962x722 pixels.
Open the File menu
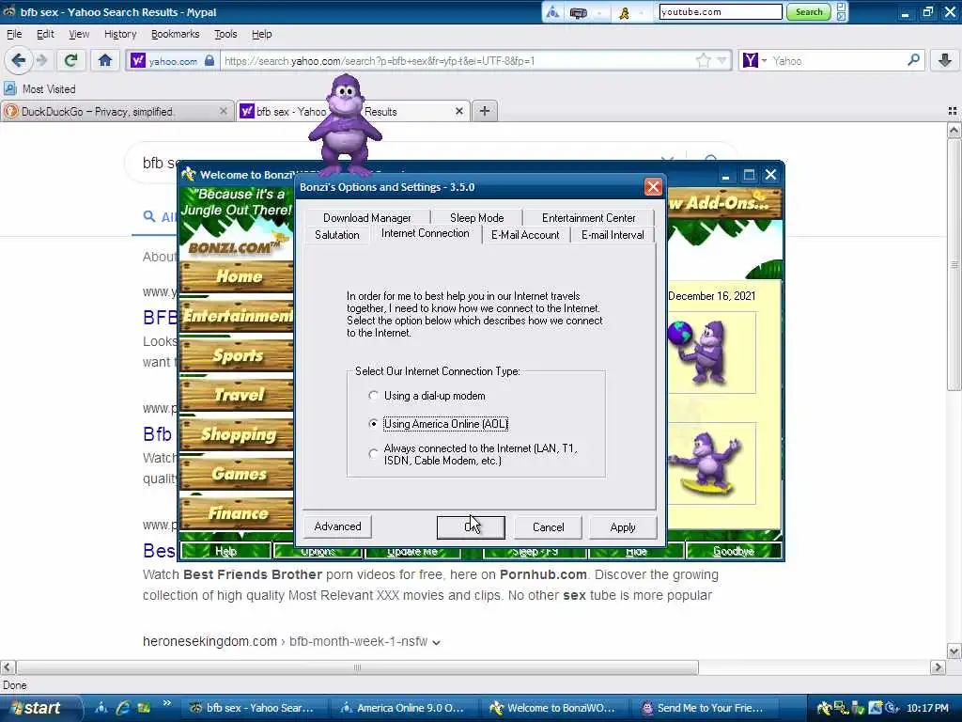(x=13, y=34)
